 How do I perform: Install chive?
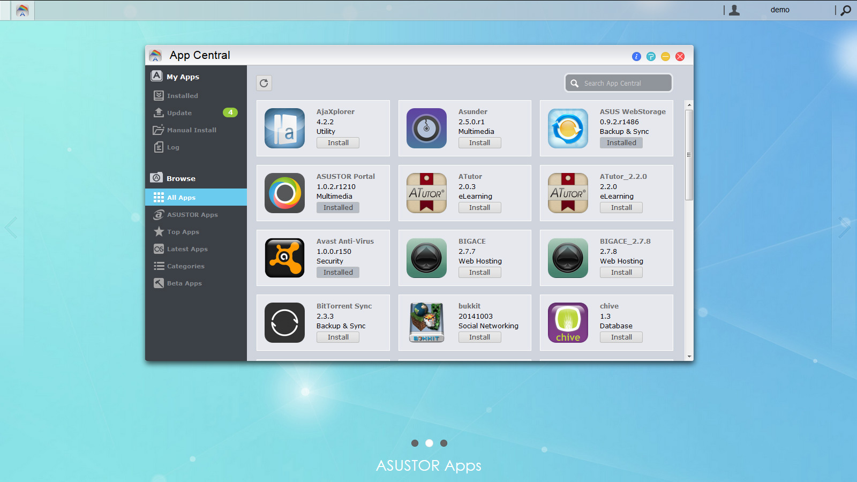click(621, 337)
